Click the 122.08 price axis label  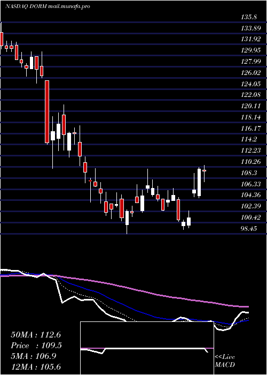coord(250,95)
